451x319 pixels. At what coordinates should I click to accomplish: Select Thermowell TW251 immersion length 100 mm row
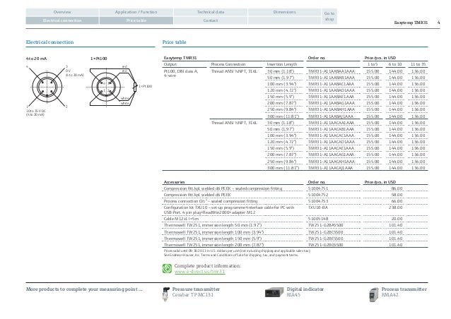point(295,232)
